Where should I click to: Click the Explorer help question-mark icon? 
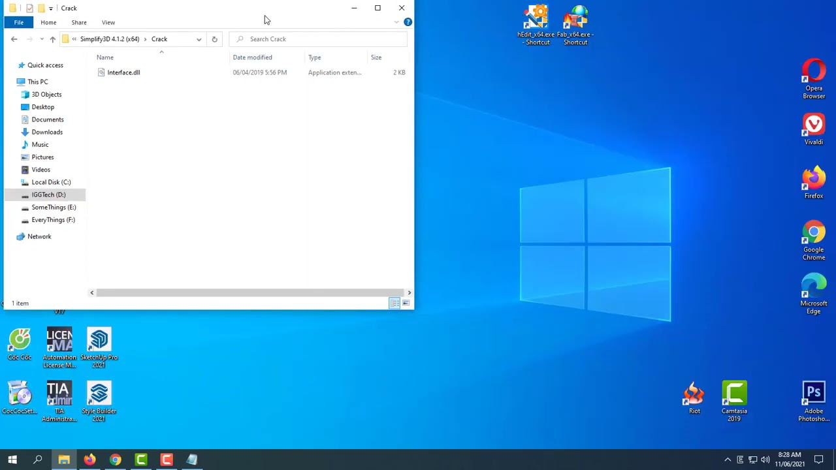408,22
